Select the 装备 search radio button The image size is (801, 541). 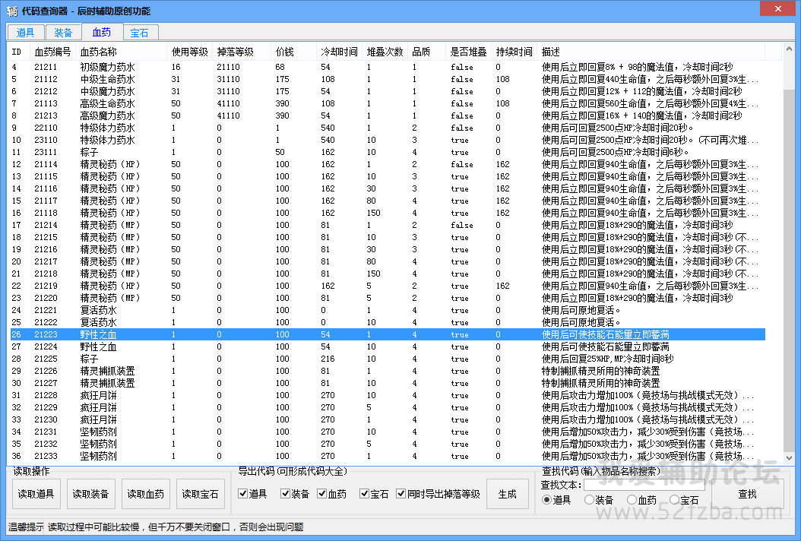pyautogui.click(x=590, y=500)
